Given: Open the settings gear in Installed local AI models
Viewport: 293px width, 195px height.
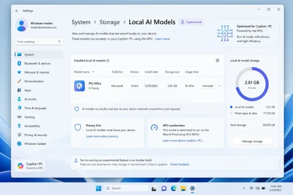Looking at the screenshot, I should [x=217, y=60].
